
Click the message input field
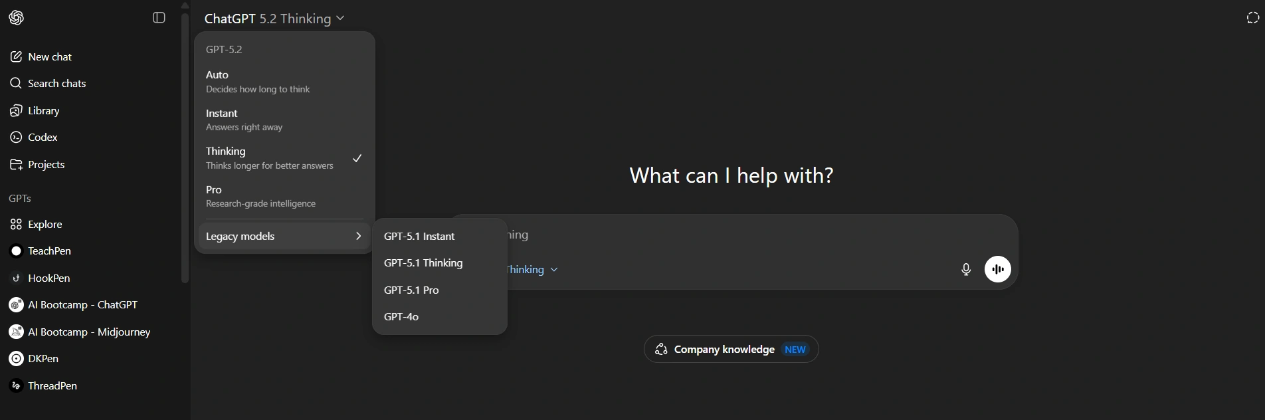click(x=734, y=235)
